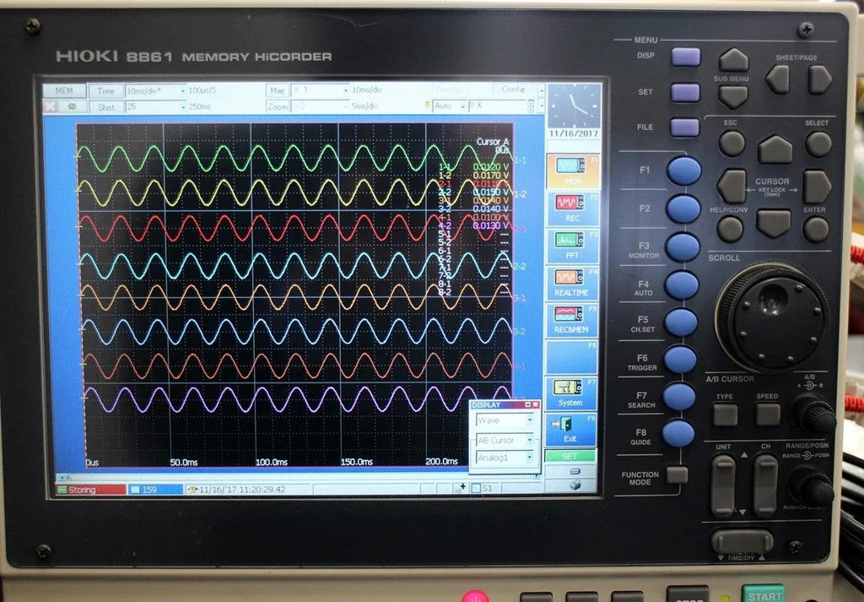This screenshot has height=602, width=864.
Task: Click the ENTER key
Action: (x=816, y=229)
